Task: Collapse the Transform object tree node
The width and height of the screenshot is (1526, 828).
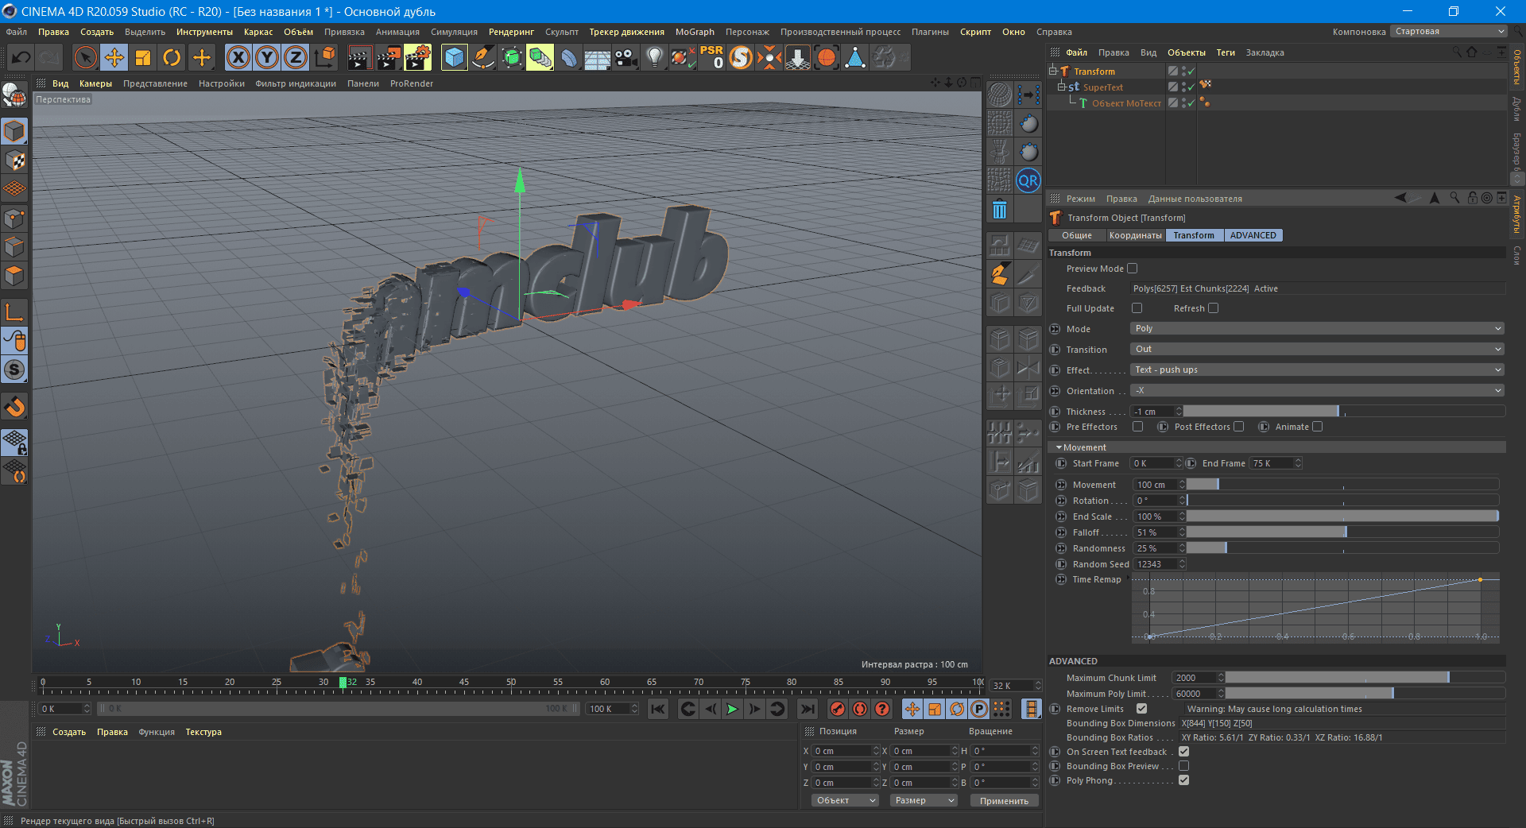Action: tap(1052, 71)
